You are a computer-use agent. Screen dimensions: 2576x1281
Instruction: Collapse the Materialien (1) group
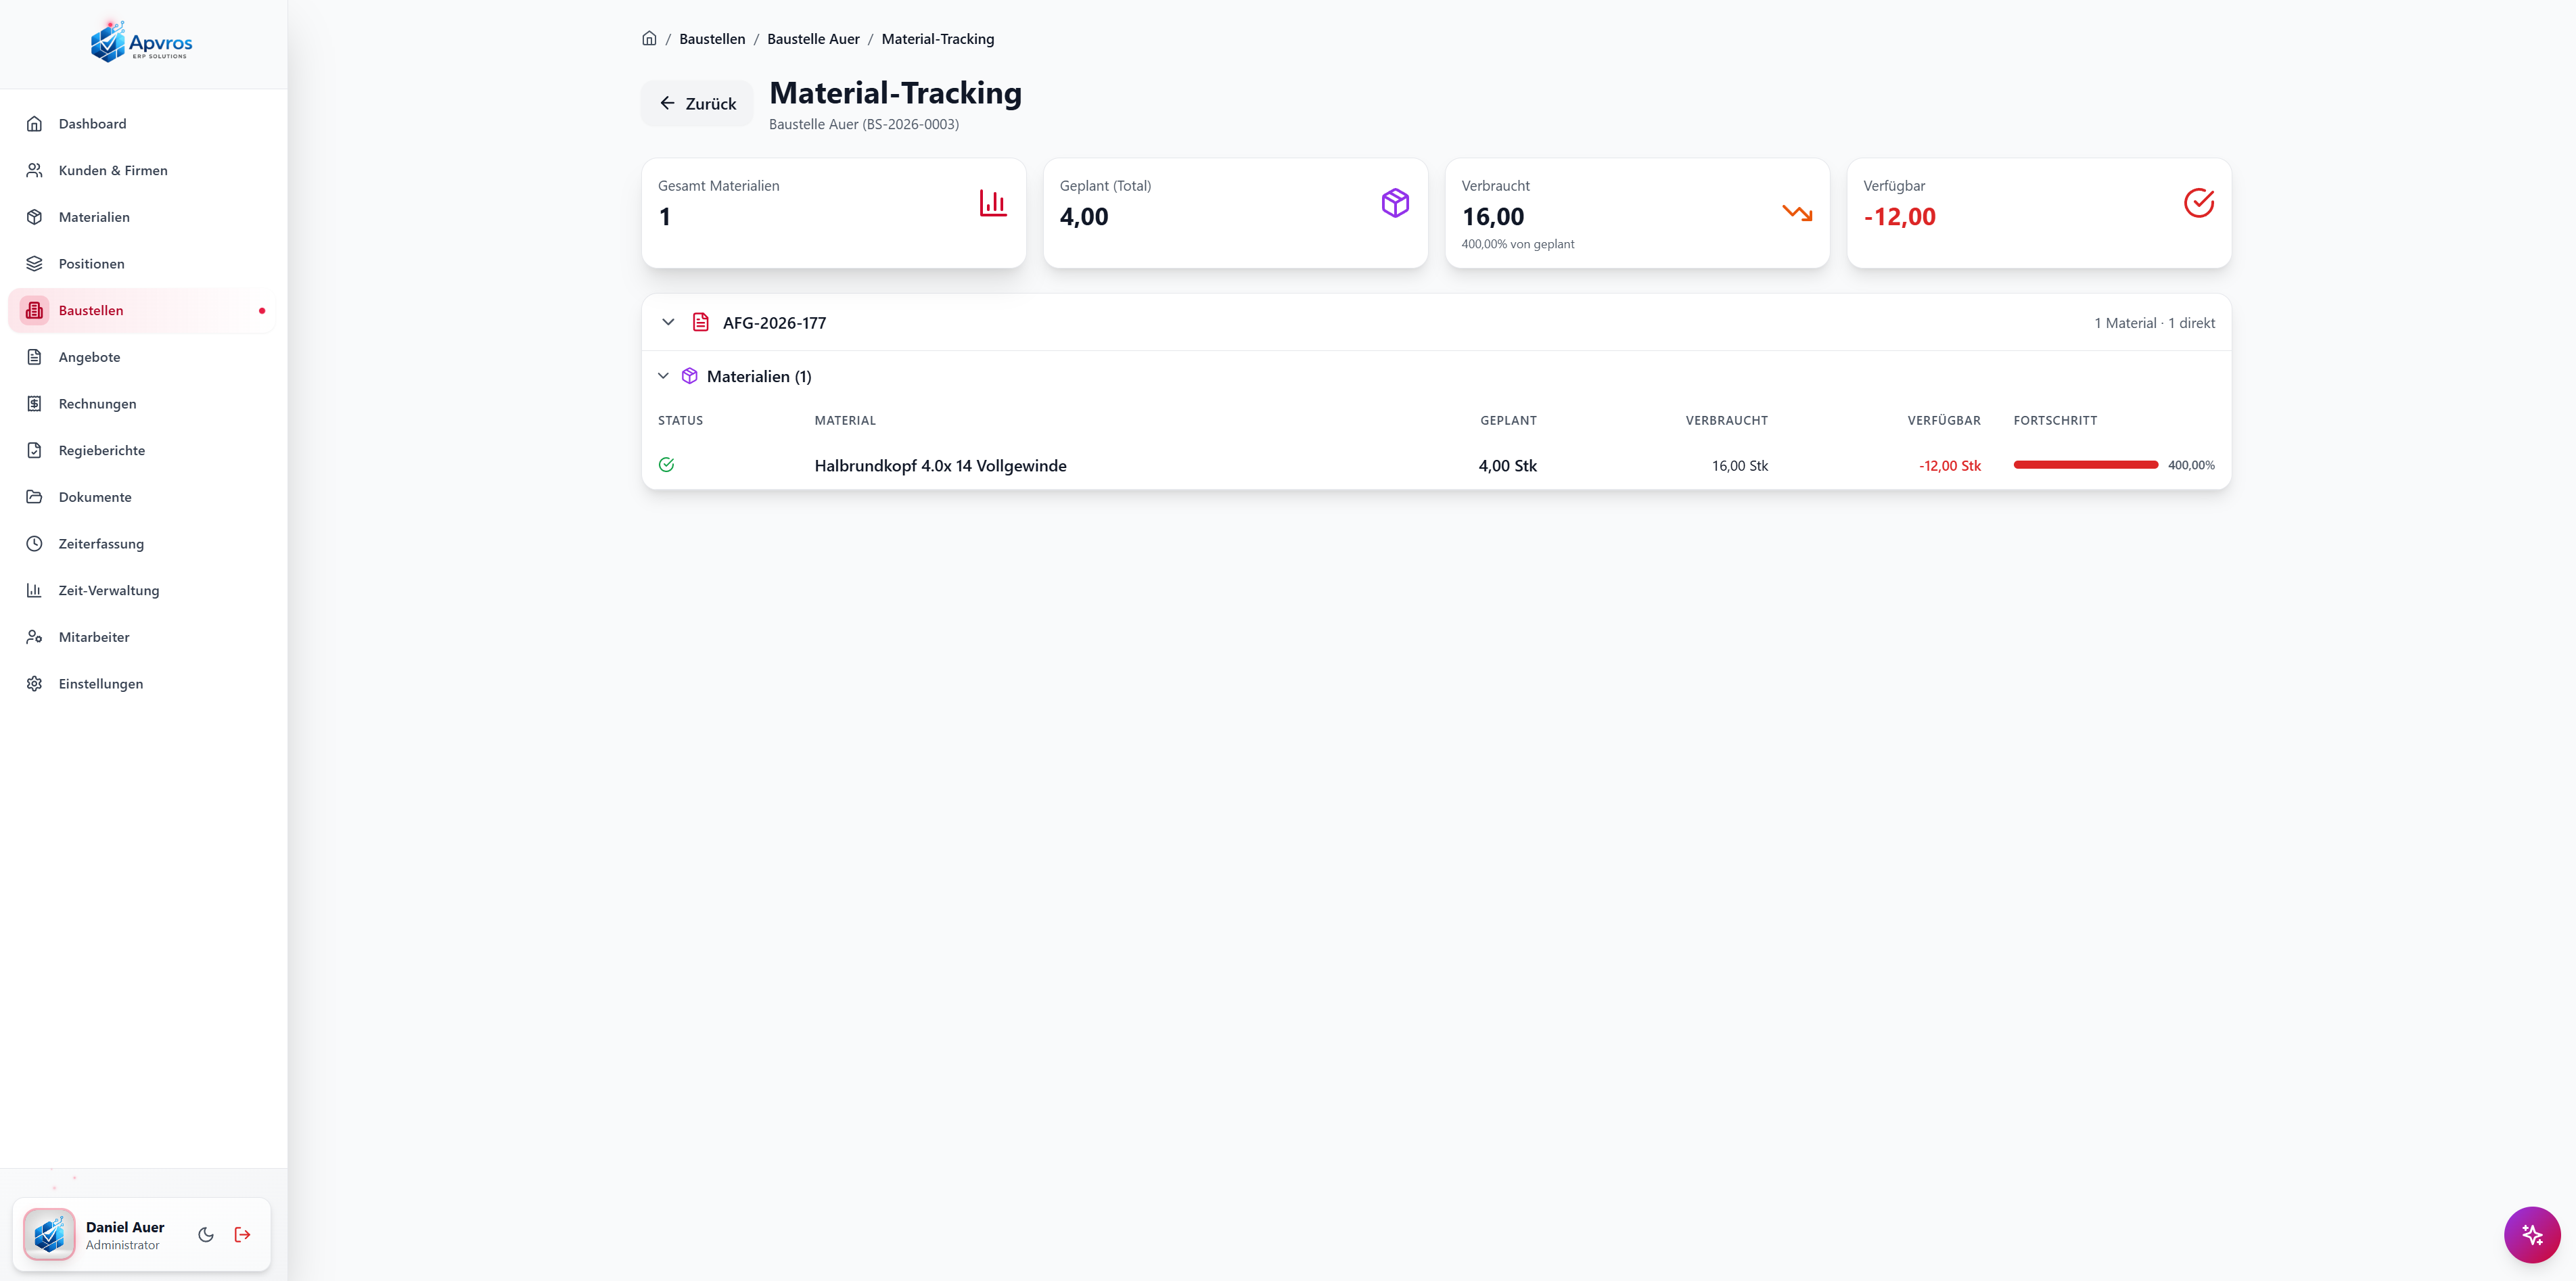click(663, 376)
